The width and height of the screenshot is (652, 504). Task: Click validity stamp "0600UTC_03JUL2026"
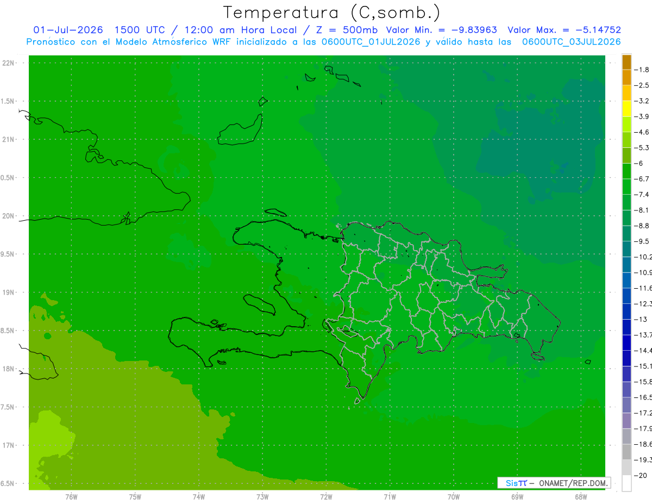pyautogui.click(x=571, y=42)
